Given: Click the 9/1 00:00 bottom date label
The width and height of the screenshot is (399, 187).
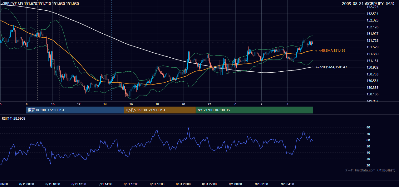Looking at the screenshot, I should [235, 184].
